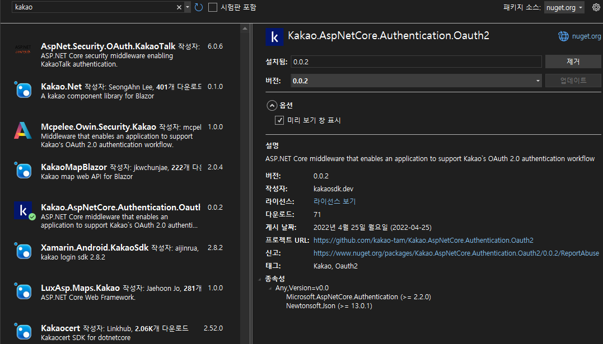
Task: Select the Mcpelee.Owin.Security.Kakao package icon
Action: point(23,130)
